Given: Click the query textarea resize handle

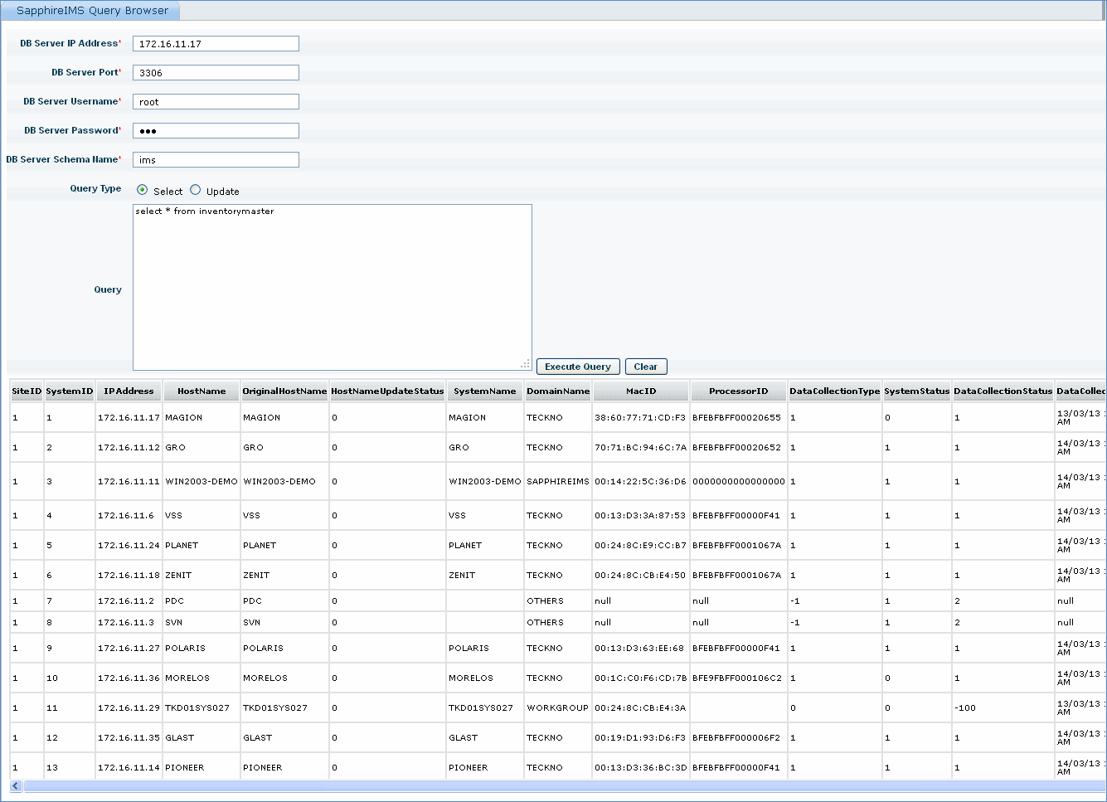Looking at the screenshot, I should pyautogui.click(x=525, y=364).
